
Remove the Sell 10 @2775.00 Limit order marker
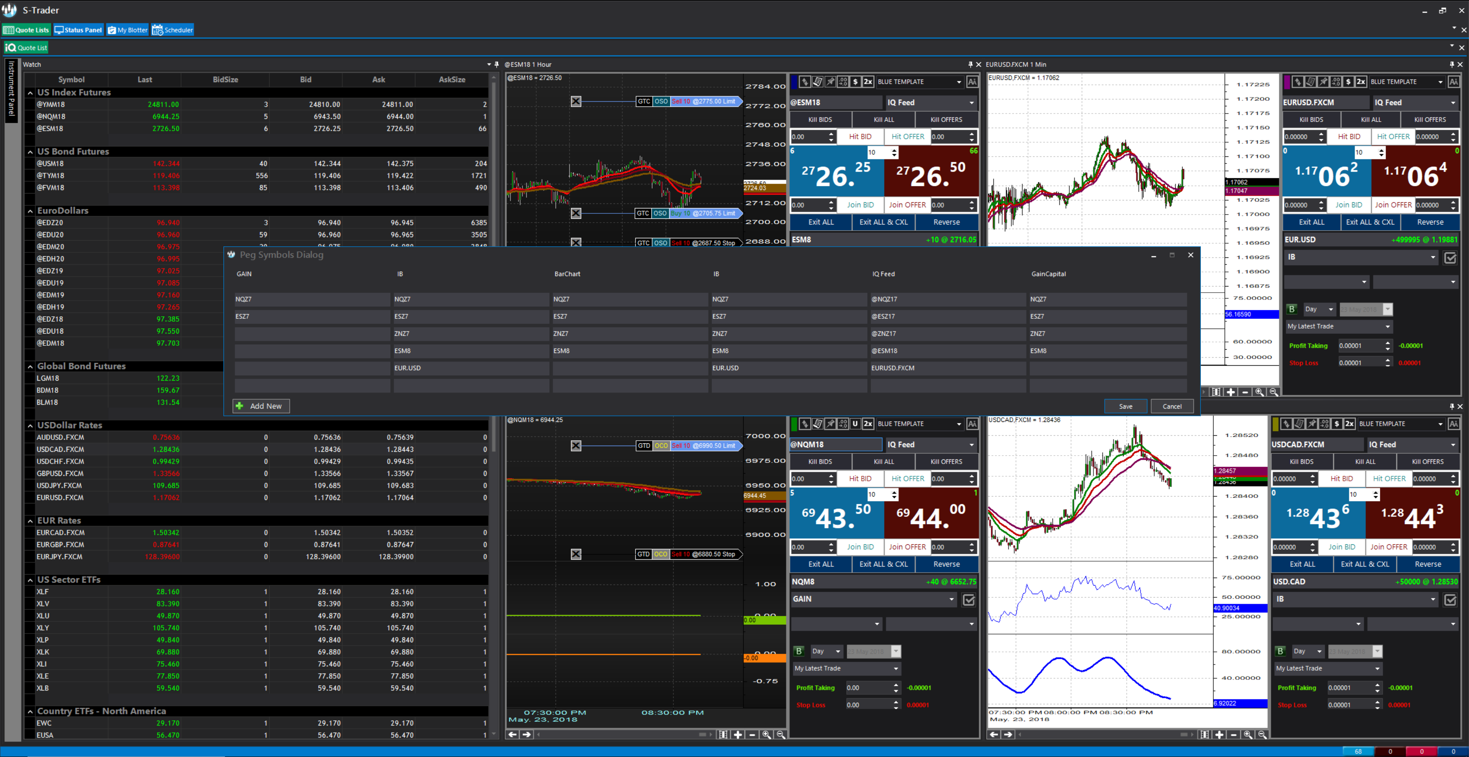click(576, 101)
